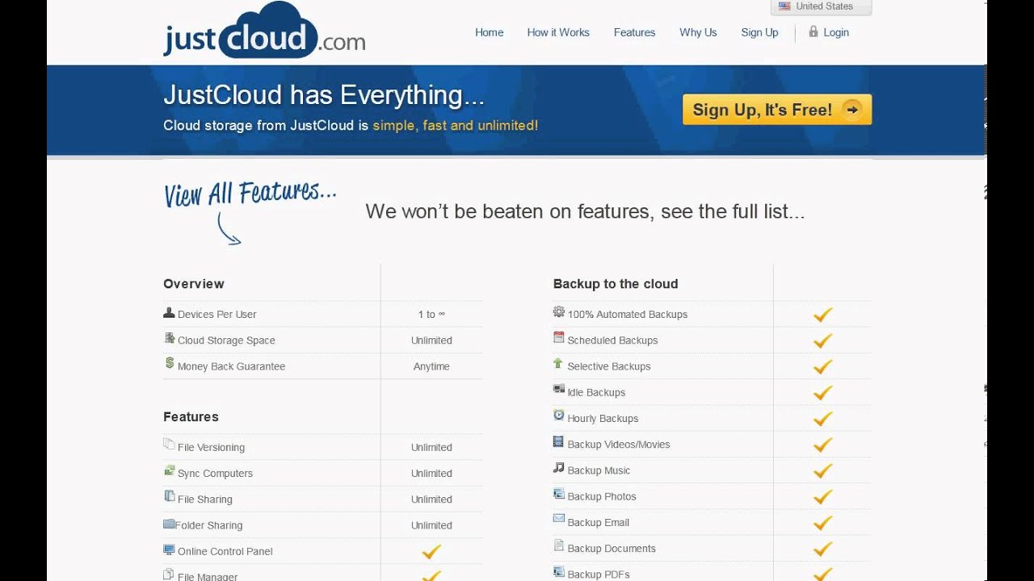Click the checkmark in Hourly Backups row
This screenshot has height=581, width=1034.
822,419
